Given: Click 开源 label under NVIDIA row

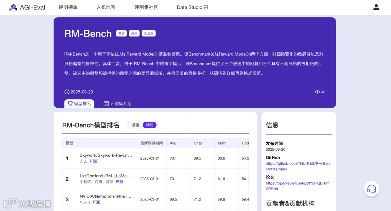Looking at the screenshot, I should click(x=96, y=202).
